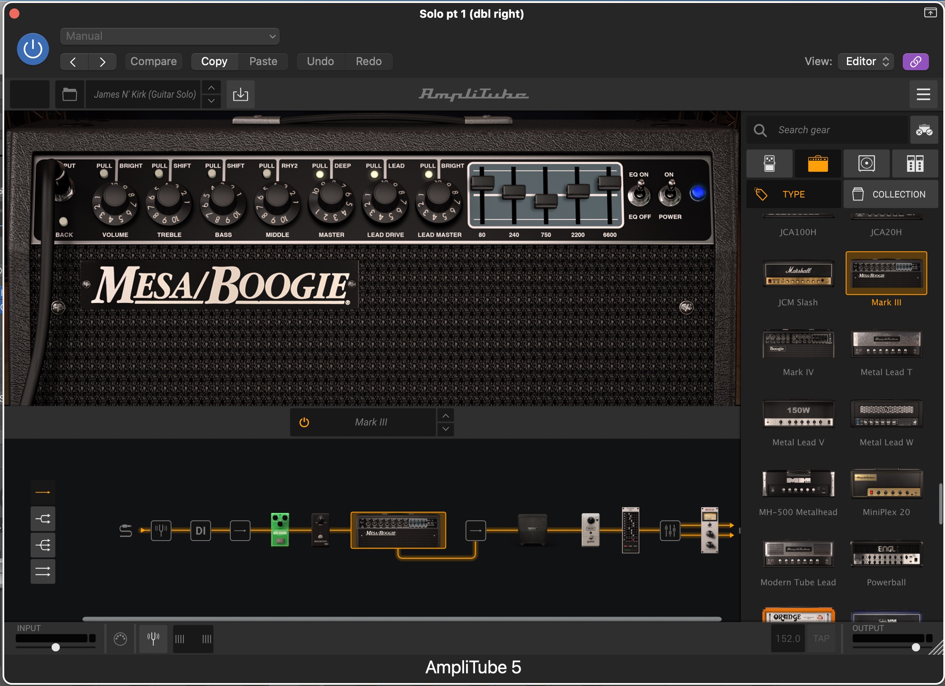Toggle the PULL SHIFT light above TREBLE
Viewport: 945px width, 686px height.
tap(159, 174)
